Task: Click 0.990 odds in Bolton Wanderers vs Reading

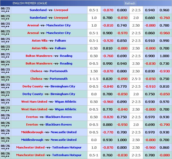Action: click(108, 64)
